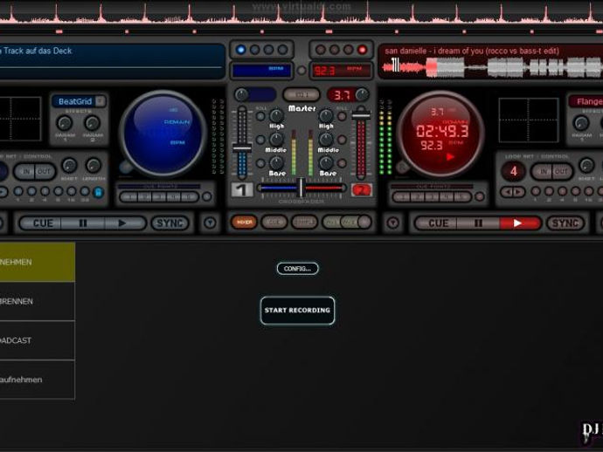Select the BeatGrid effect name field
The height and width of the screenshot is (452, 603).
click(x=75, y=101)
